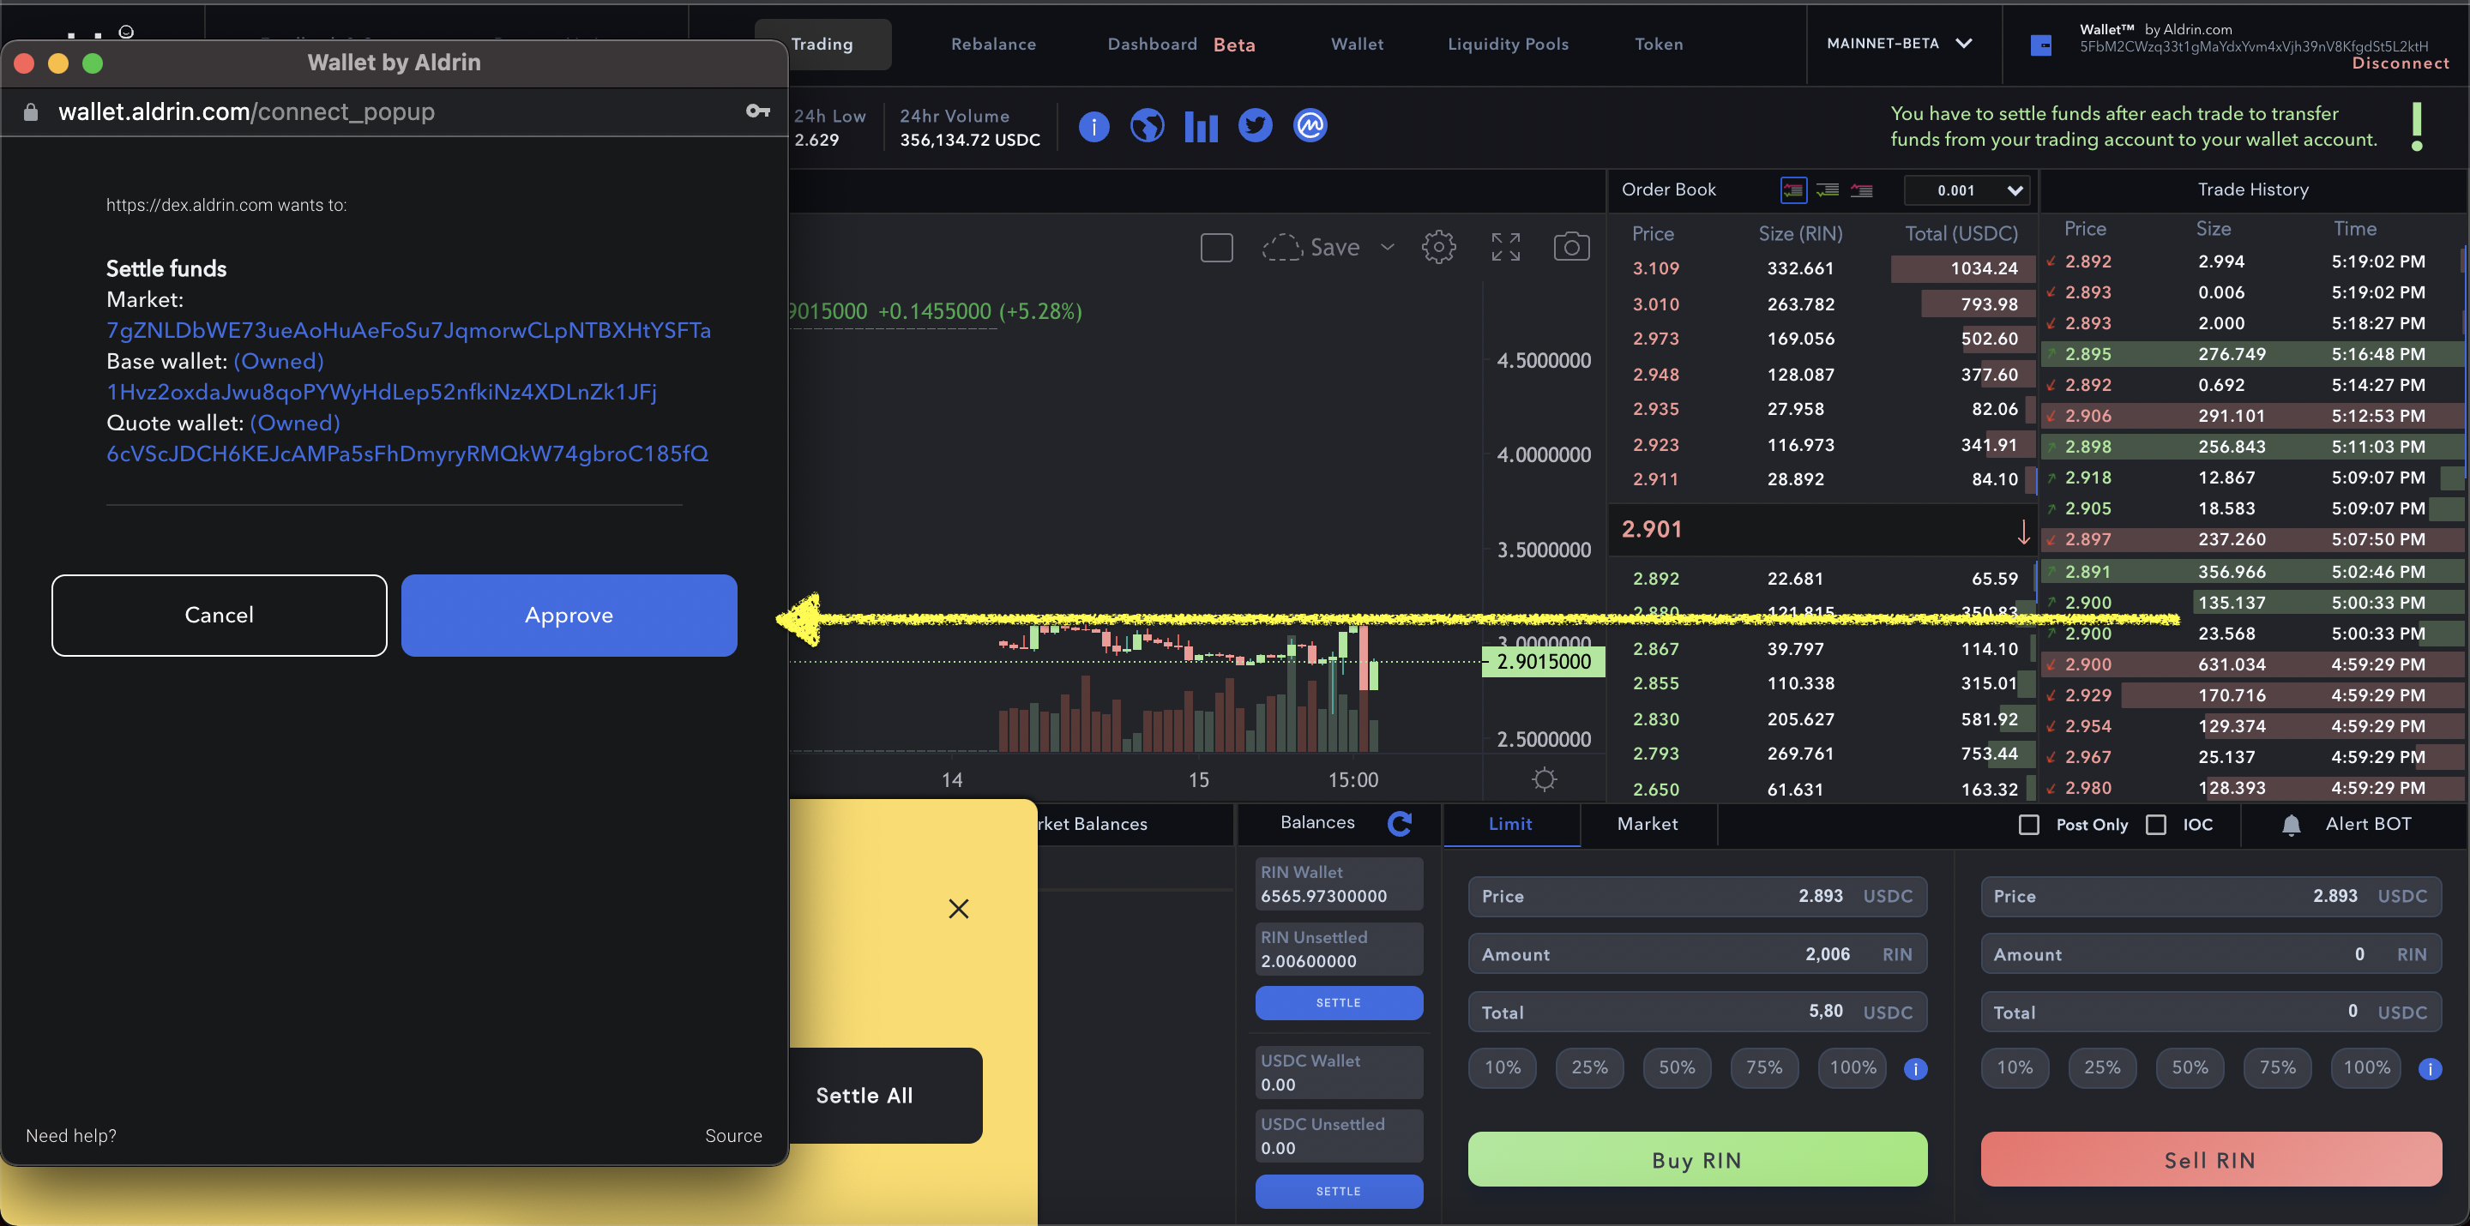Click the info icon beside buy 100%
This screenshot has width=2470, height=1226.
1915,1069
